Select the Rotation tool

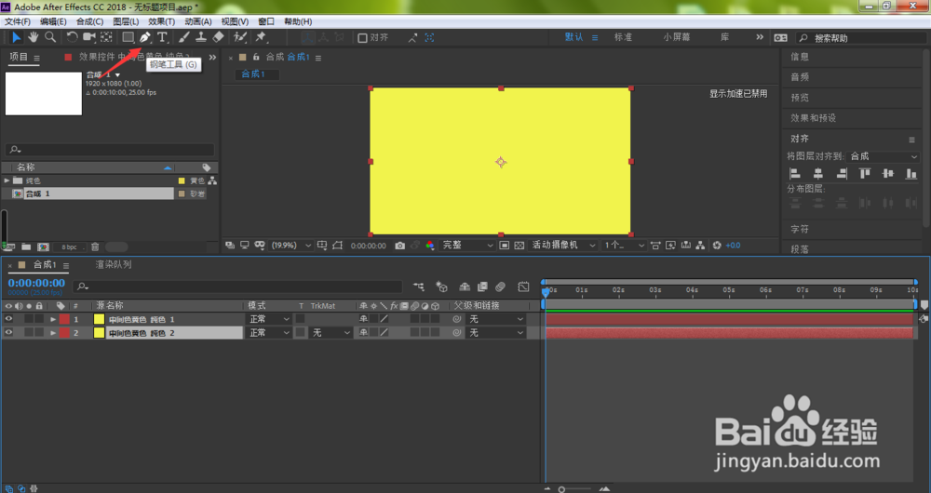tap(72, 37)
